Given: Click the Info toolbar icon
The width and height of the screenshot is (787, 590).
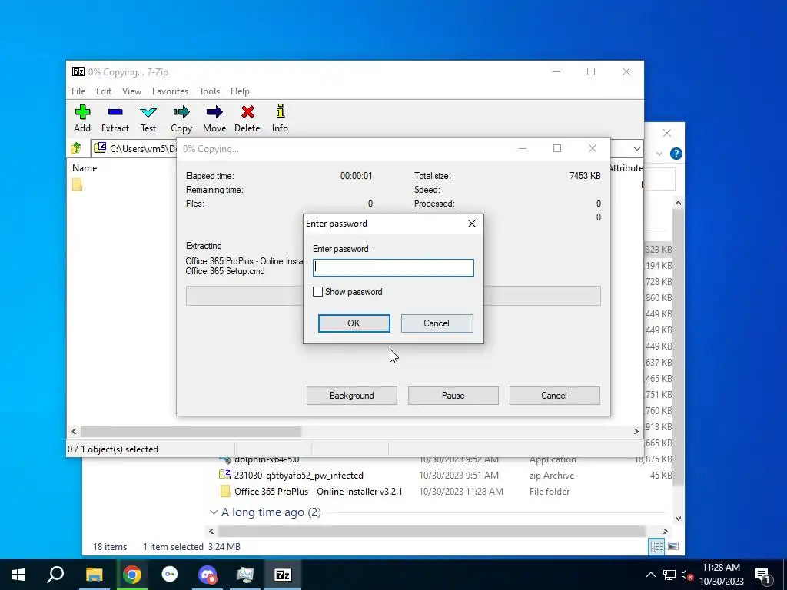Looking at the screenshot, I should pos(280,118).
